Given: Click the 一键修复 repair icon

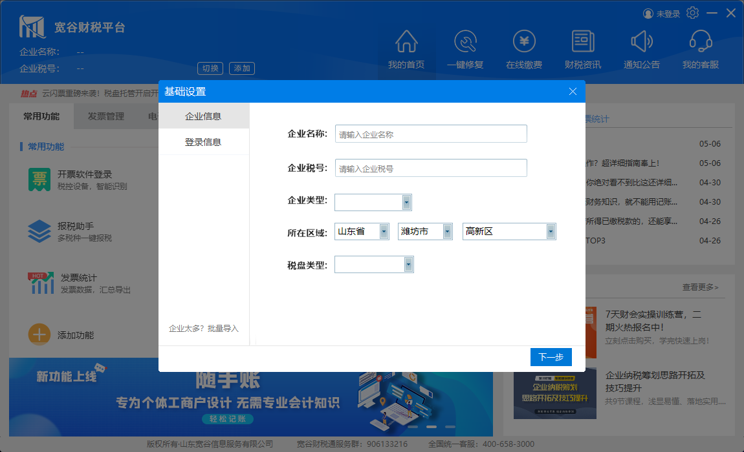Looking at the screenshot, I should (465, 42).
